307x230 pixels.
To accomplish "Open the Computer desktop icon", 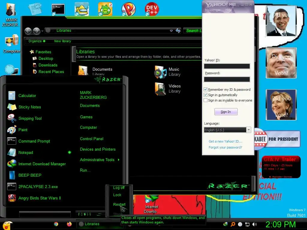I will click(x=12, y=43).
